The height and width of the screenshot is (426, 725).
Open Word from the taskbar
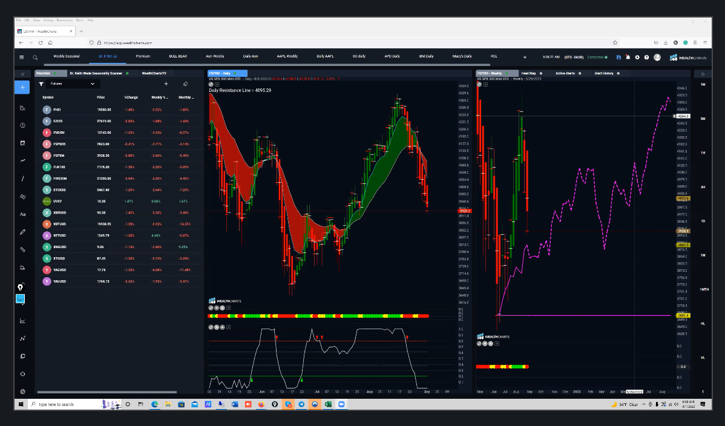click(x=234, y=404)
